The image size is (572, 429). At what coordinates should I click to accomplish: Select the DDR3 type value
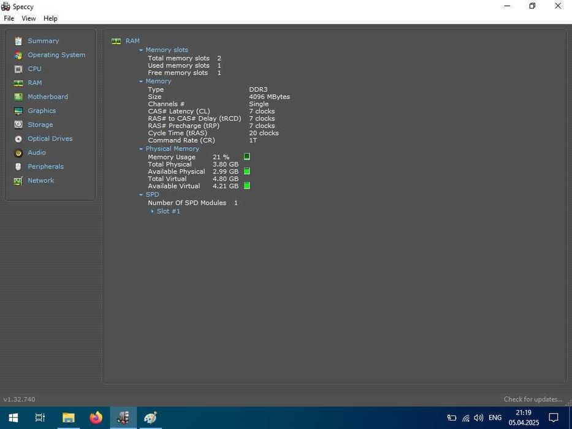point(258,89)
